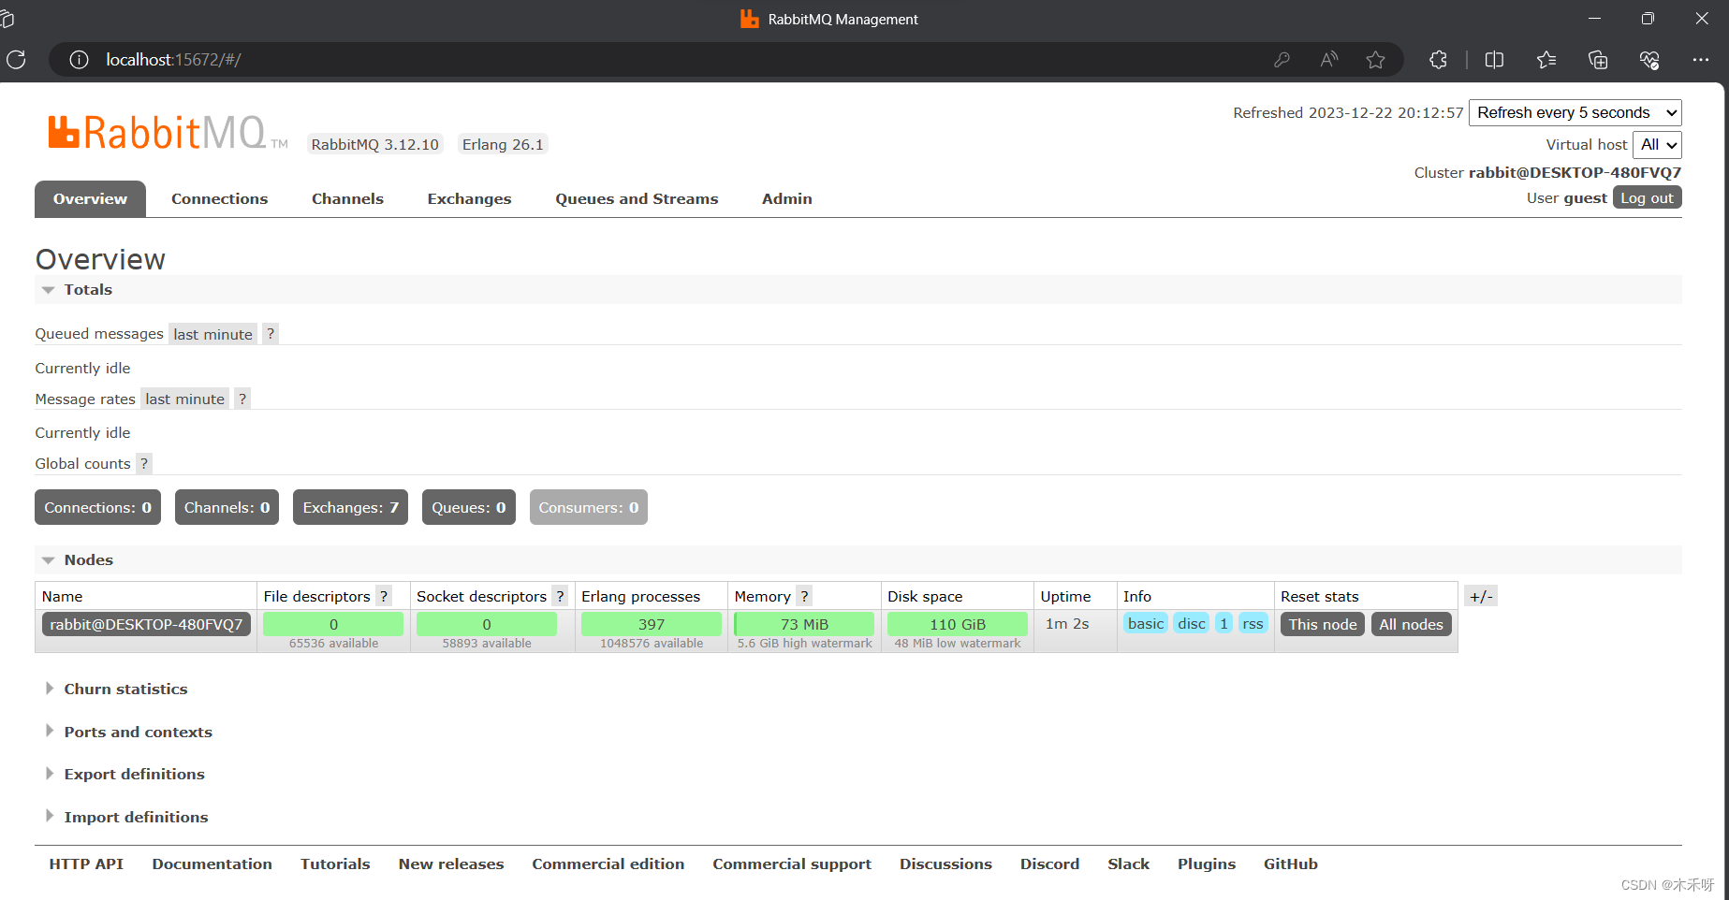Add page to favorites star icon
This screenshot has width=1729, height=900.
tap(1375, 60)
